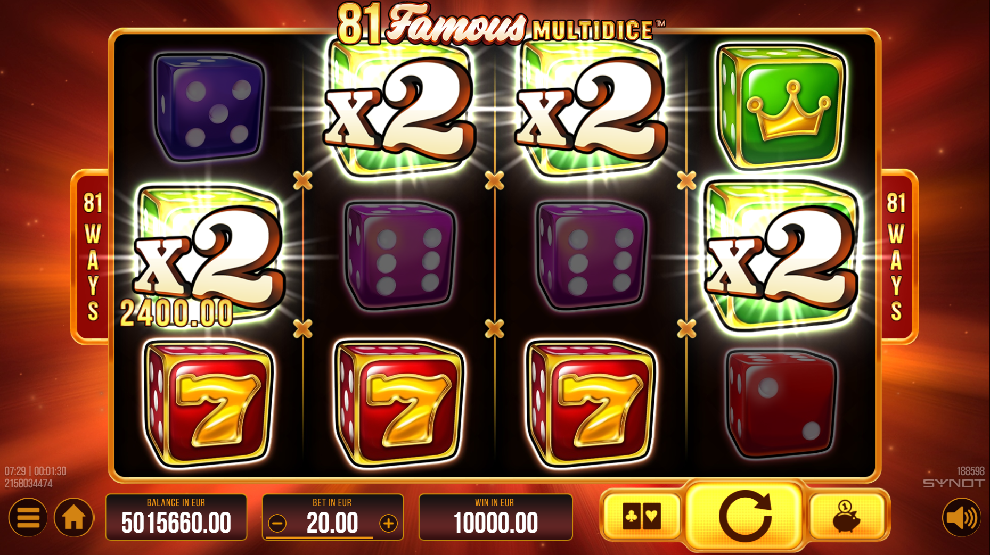Select the first red seven dice

209,404
